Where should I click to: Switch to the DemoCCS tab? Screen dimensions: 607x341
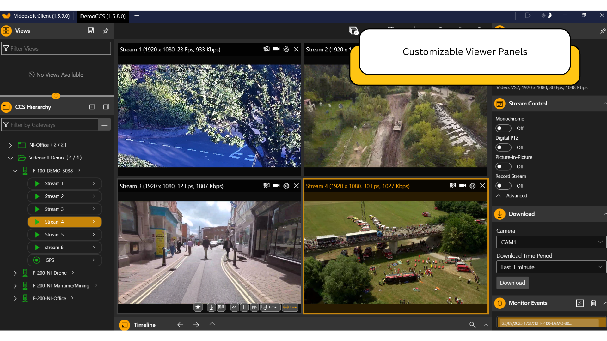(x=103, y=16)
